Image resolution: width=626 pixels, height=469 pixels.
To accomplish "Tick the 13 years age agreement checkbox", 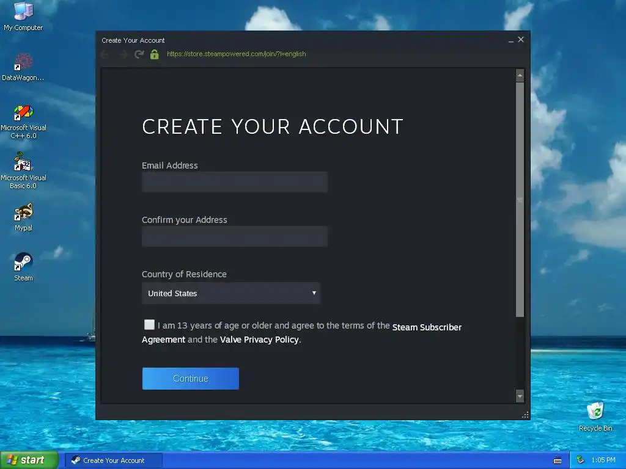I will [x=149, y=325].
